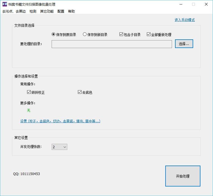This screenshot has width=213, height=196.
Task: Toggle the 去底色 checkbox
Action: (x=80, y=92)
